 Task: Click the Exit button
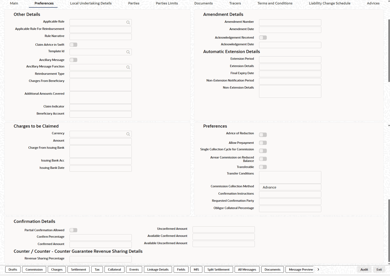(x=379, y=269)
